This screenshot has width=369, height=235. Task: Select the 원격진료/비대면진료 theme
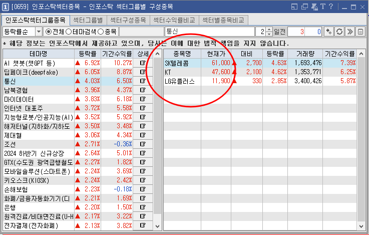coord(39,216)
